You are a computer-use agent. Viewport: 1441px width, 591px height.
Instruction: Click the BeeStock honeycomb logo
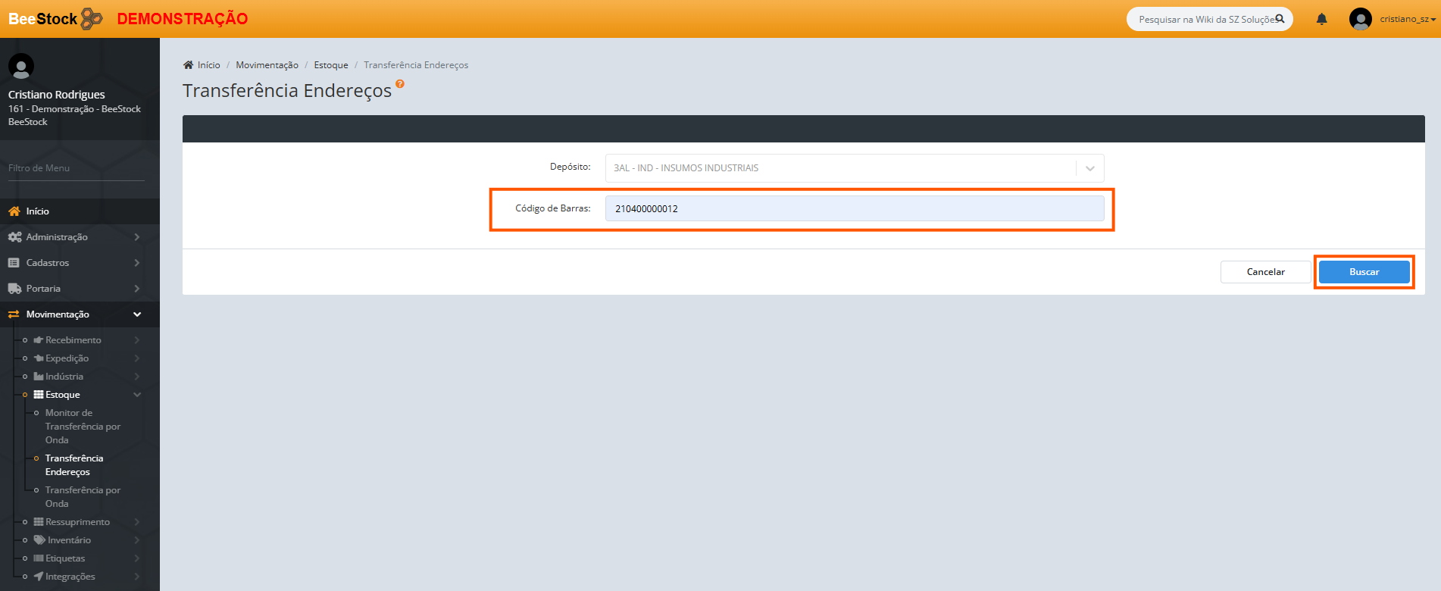pos(92,18)
